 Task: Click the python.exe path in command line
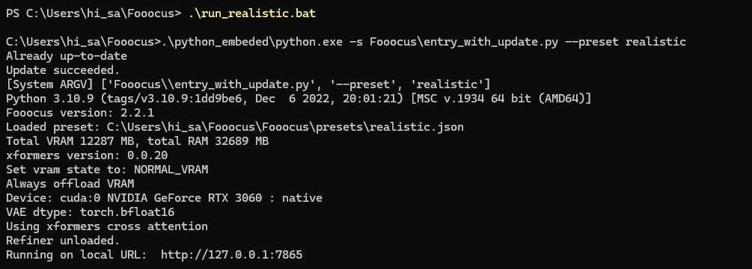pos(252,42)
